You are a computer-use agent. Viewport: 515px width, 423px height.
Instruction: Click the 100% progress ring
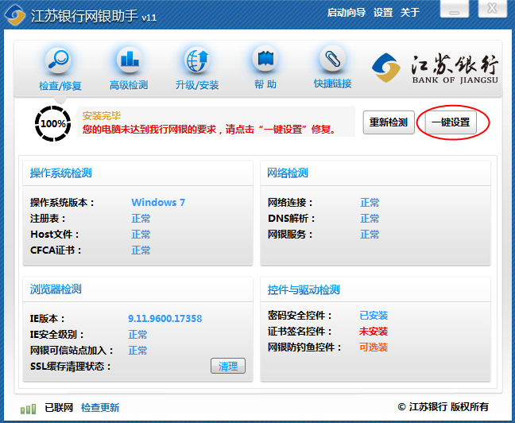pos(53,123)
